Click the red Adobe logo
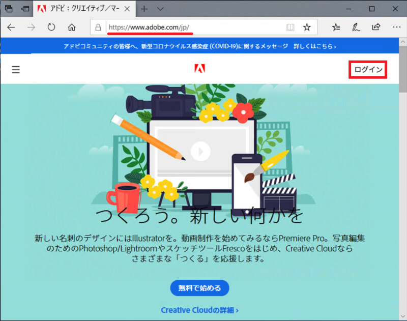The image size is (407, 321). pos(199,69)
